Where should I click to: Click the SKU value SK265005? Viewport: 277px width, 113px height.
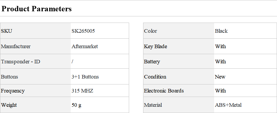(x=83, y=31)
